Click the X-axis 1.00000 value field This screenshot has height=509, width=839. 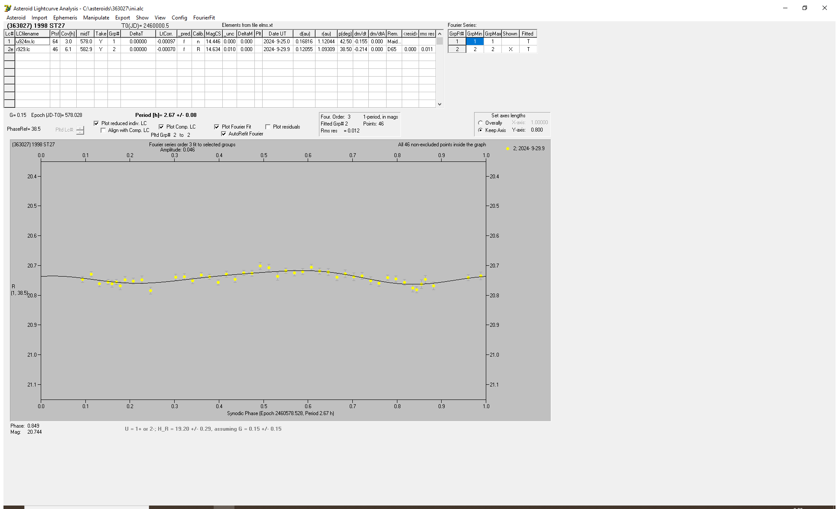click(539, 122)
